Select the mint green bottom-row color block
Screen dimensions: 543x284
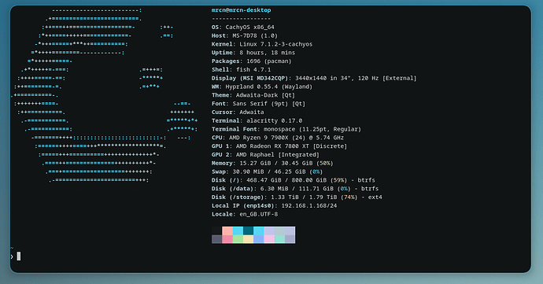coord(279,239)
